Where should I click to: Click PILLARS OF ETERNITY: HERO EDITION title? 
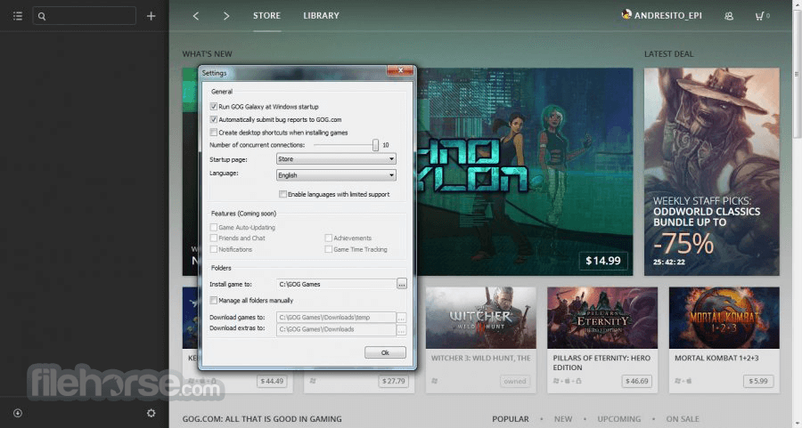coord(601,363)
